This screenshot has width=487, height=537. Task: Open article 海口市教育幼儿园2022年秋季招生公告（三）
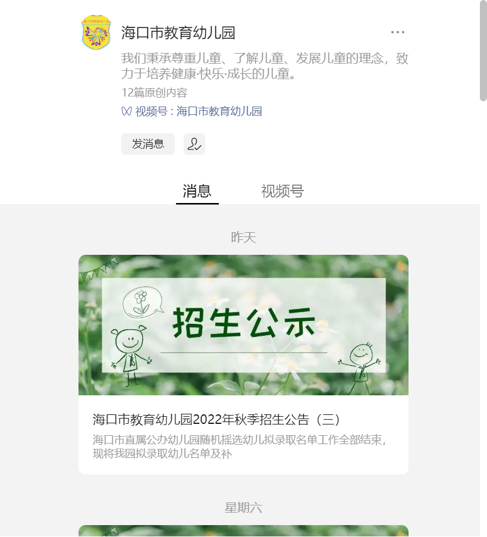point(216,419)
